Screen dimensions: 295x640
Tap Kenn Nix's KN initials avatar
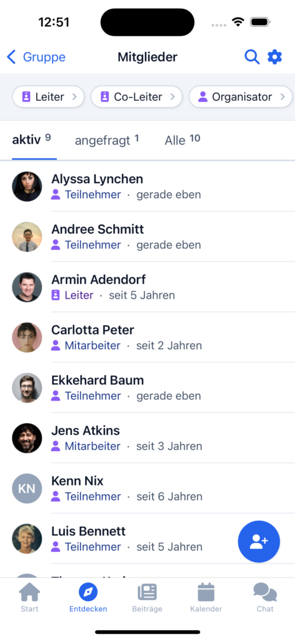point(27,488)
